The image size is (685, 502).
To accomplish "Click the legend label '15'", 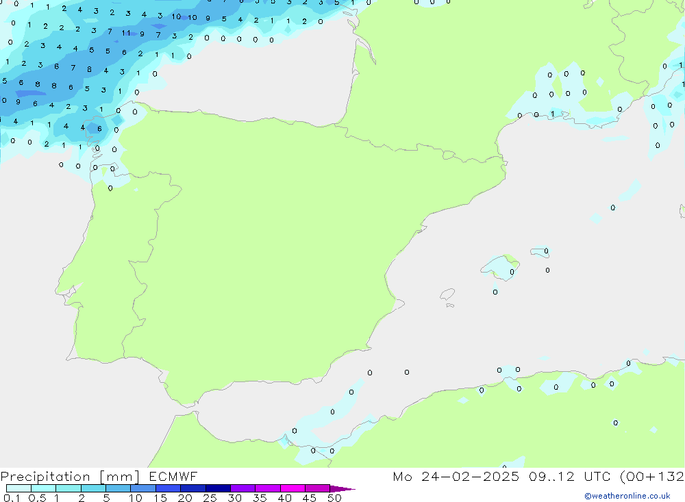I will click(x=160, y=498).
